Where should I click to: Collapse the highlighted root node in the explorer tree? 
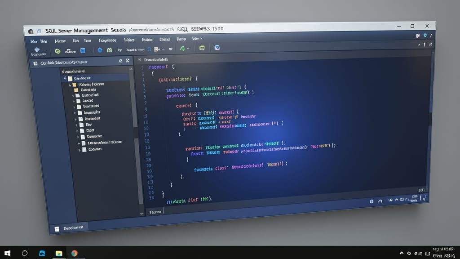65,78
